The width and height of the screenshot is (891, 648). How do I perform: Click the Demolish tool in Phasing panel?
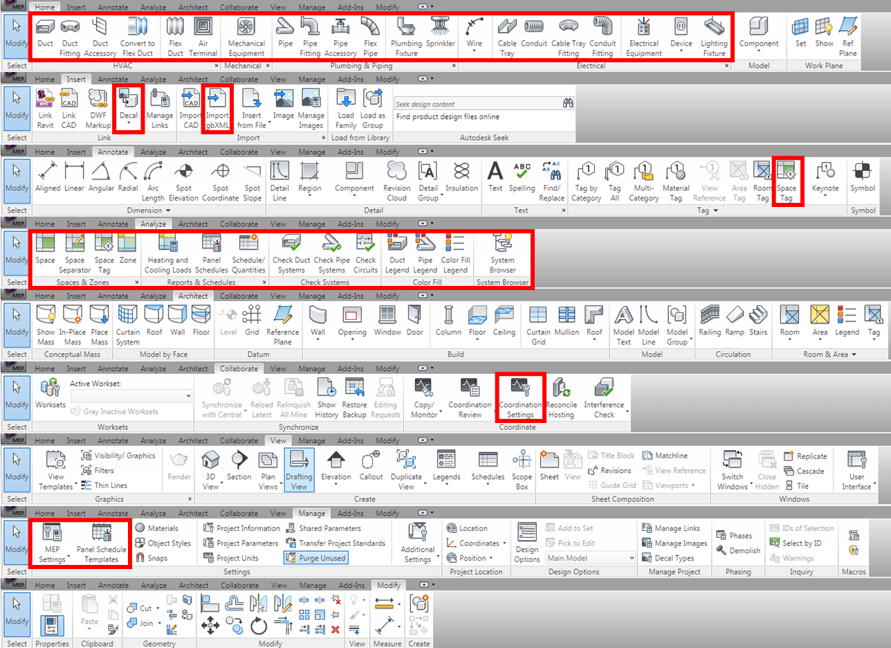click(x=738, y=550)
